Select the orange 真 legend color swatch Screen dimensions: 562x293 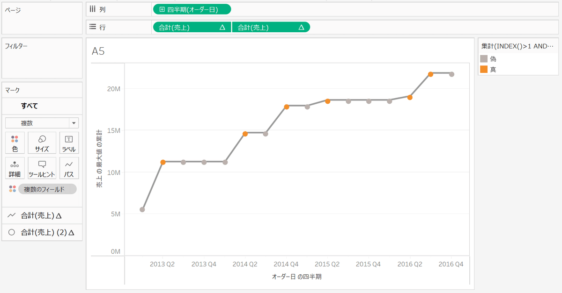click(484, 69)
